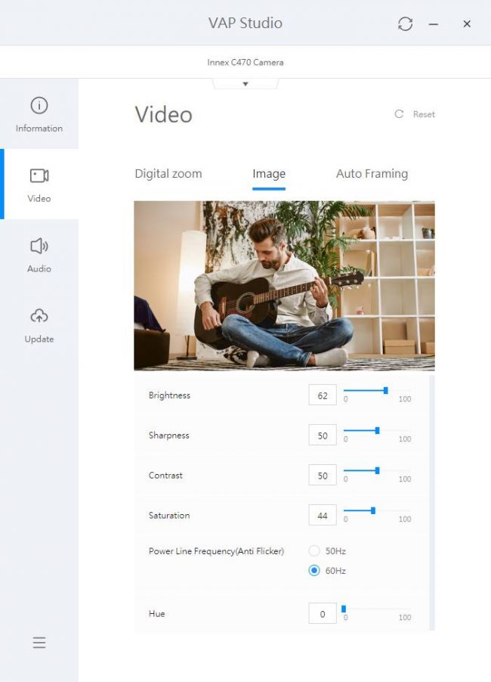The width and height of the screenshot is (491, 682).
Task: Click the Update cloud upload icon
Action: pyautogui.click(x=39, y=316)
